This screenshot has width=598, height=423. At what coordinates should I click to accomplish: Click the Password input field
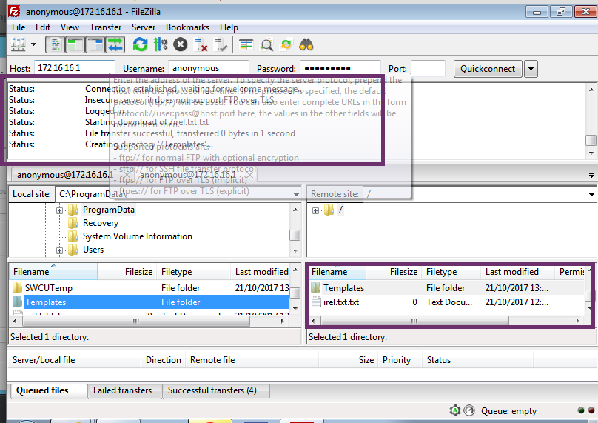point(340,68)
